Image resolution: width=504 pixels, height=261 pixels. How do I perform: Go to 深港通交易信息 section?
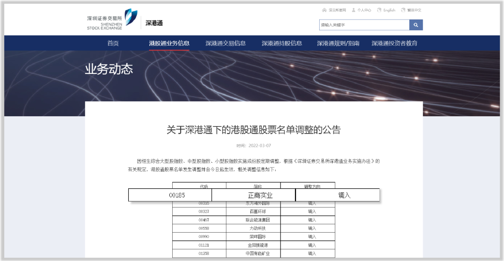pos(225,43)
